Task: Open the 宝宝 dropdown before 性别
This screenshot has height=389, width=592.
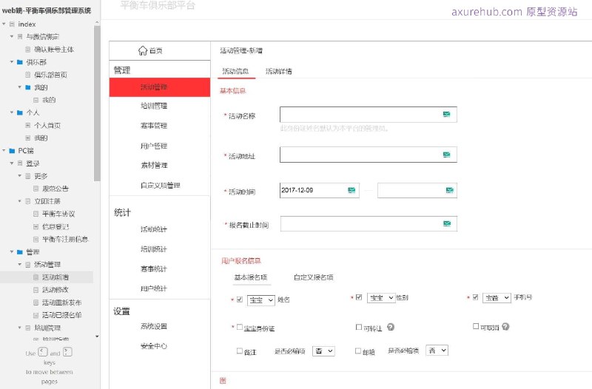Action: pyautogui.click(x=381, y=298)
